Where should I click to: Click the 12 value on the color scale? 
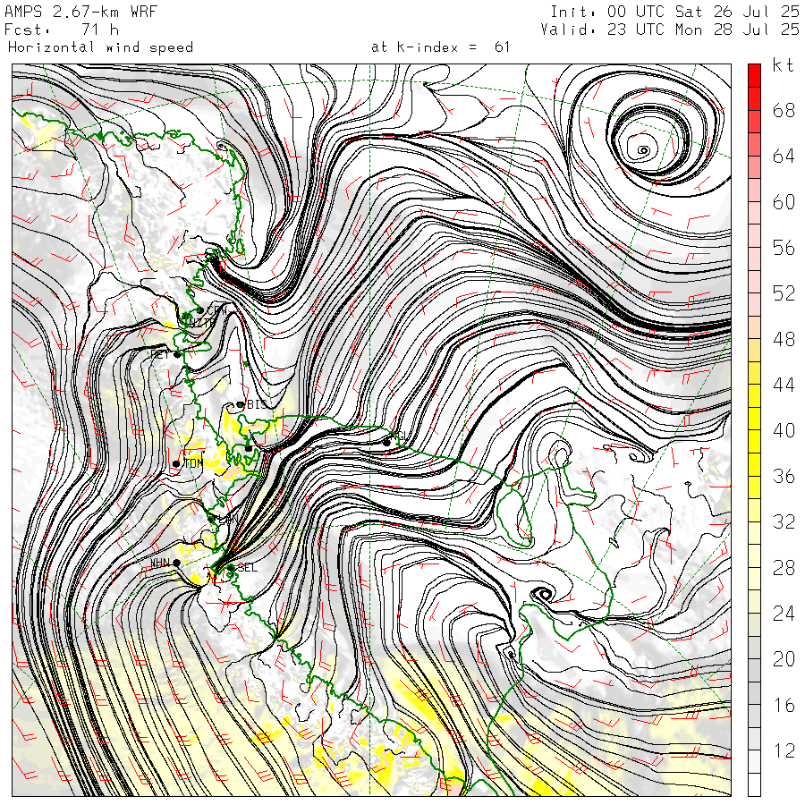784,750
